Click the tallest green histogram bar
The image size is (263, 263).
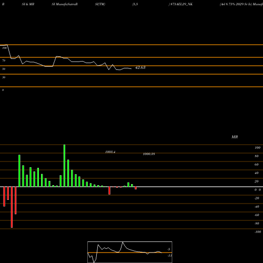[64, 166]
